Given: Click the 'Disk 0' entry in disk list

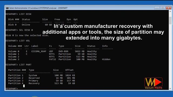Looking at the screenshot, I should coord(12,25).
